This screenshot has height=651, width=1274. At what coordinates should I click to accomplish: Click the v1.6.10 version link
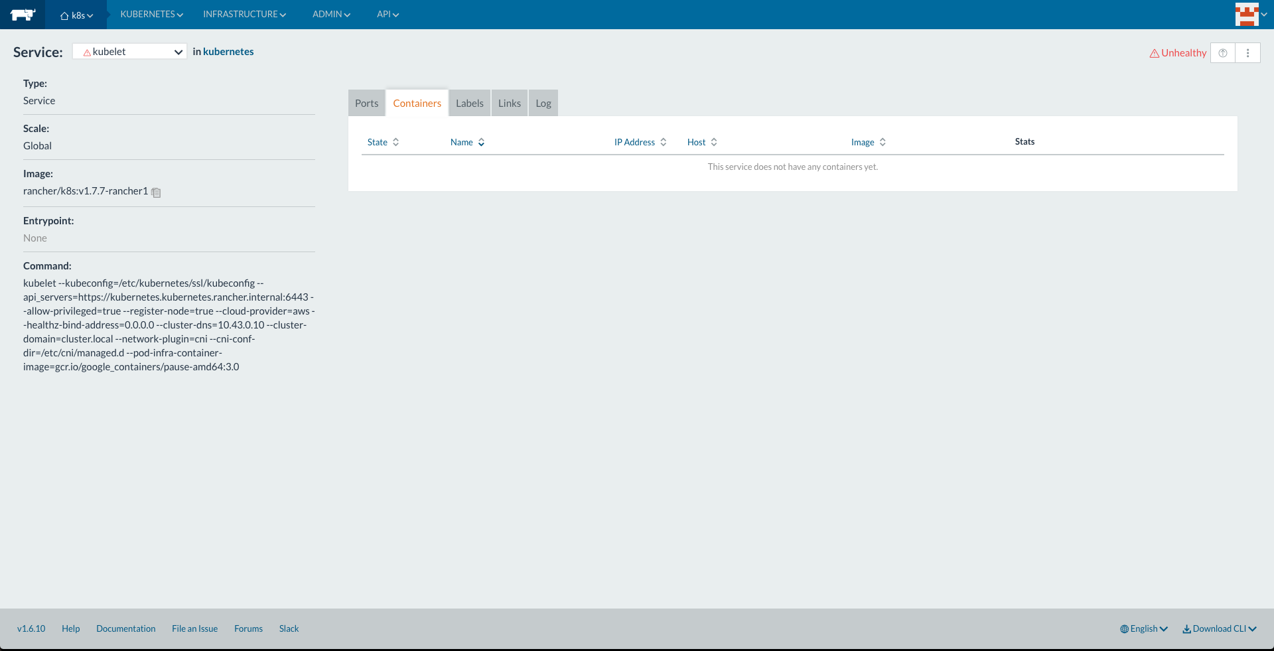(x=31, y=628)
